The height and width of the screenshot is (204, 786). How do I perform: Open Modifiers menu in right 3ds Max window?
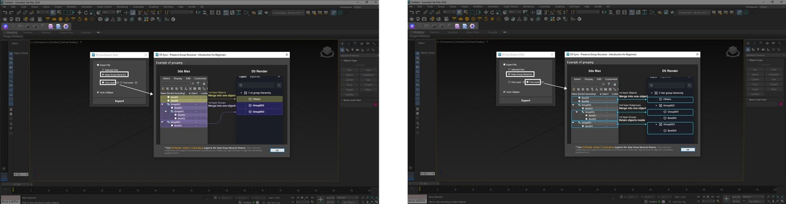point(478,7)
